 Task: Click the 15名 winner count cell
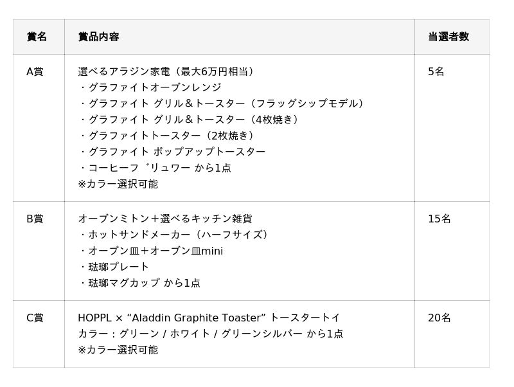[439, 219]
